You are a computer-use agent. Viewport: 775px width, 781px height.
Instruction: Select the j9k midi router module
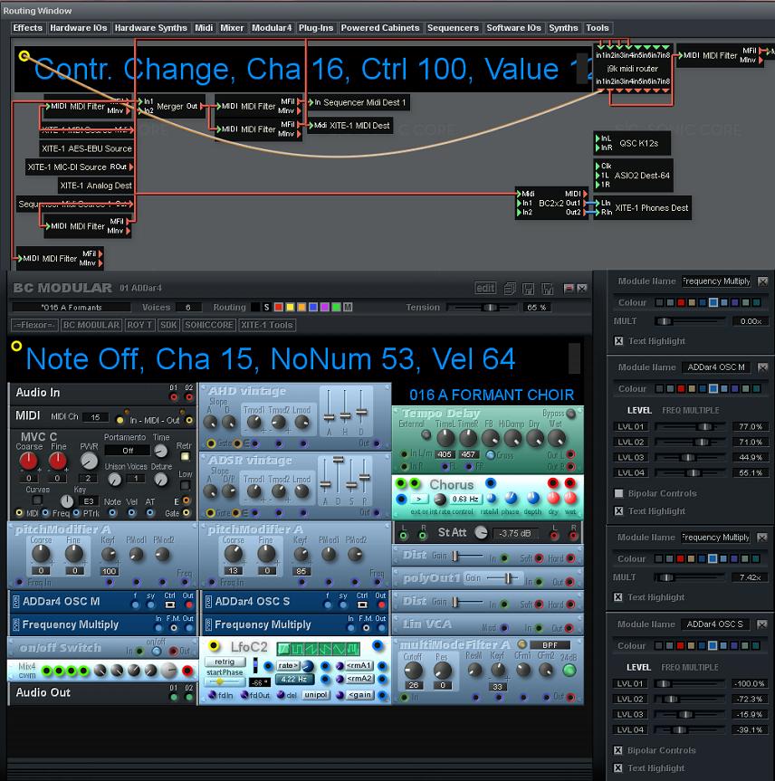point(633,68)
